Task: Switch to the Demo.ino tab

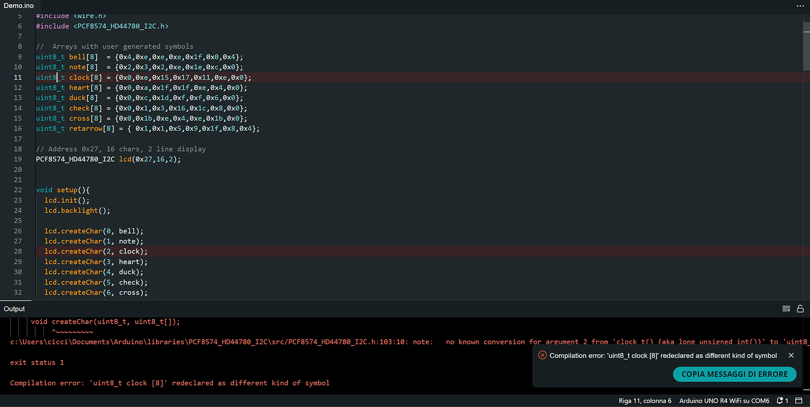Action: point(19,5)
